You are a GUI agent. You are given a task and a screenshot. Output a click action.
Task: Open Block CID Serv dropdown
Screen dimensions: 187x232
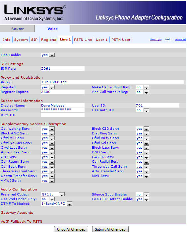(142, 129)
